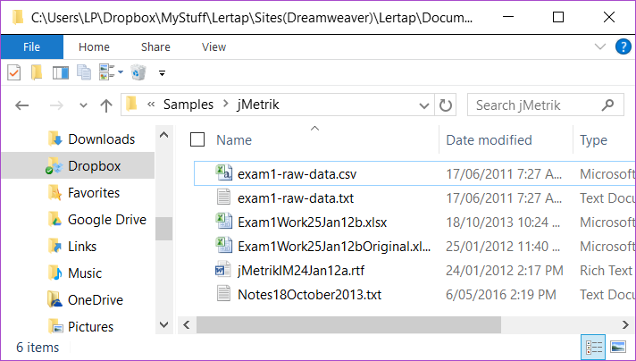The width and height of the screenshot is (636, 361).
Task: Sort files by Date modified column header
Action: coord(489,139)
